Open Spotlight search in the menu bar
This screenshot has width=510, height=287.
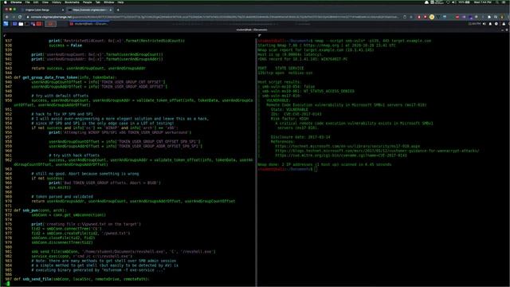(x=497, y=2)
